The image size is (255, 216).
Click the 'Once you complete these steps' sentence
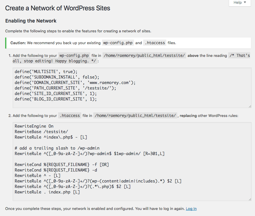pos(95,209)
